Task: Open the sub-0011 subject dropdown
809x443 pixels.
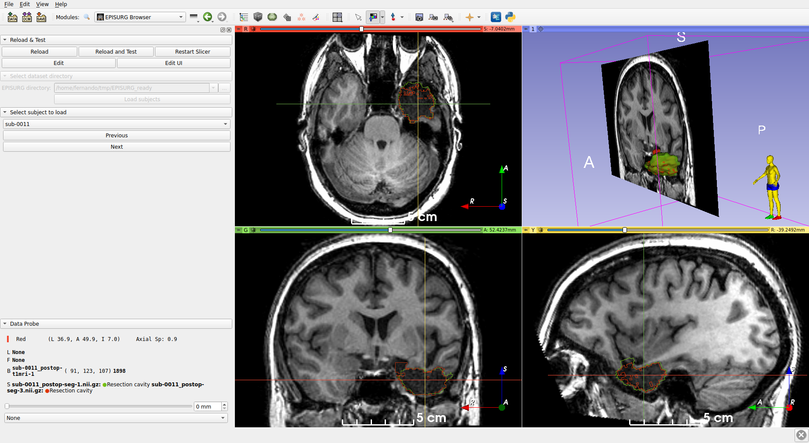Action: coord(117,124)
